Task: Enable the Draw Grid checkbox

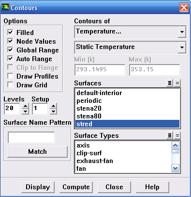Action: pos(10,84)
